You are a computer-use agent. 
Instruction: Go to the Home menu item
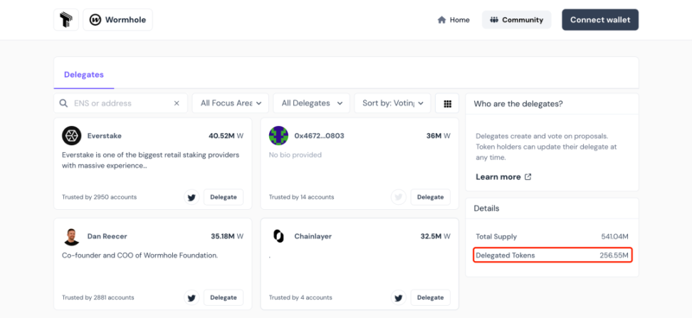pos(454,20)
